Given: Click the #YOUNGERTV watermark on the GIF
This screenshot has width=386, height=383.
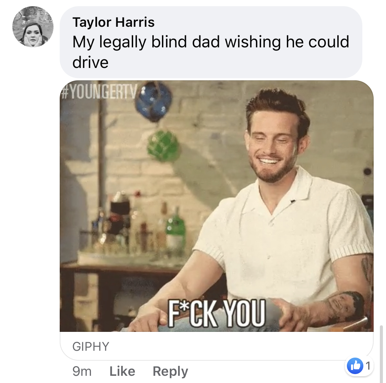Looking at the screenshot, I should pyautogui.click(x=98, y=92).
